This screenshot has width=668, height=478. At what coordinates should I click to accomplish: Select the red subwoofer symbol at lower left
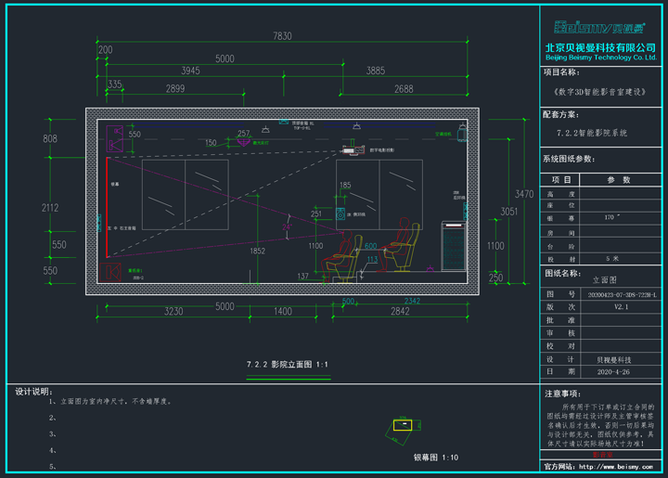[x=109, y=273]
